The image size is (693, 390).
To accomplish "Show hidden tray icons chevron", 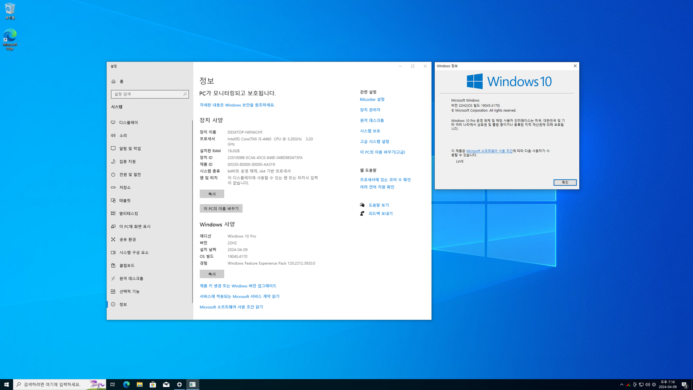I will point(621,385).
